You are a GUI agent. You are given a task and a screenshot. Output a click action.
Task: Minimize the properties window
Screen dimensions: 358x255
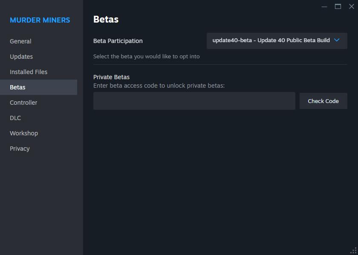coord(324,7)
